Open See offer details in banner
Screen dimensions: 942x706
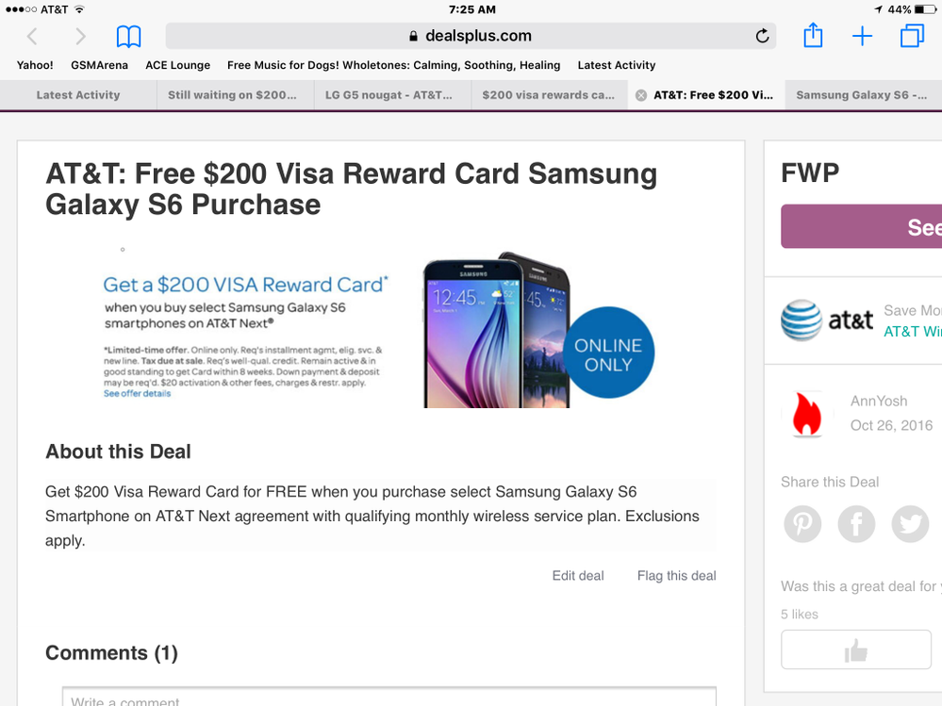click(x=137, y=394)
